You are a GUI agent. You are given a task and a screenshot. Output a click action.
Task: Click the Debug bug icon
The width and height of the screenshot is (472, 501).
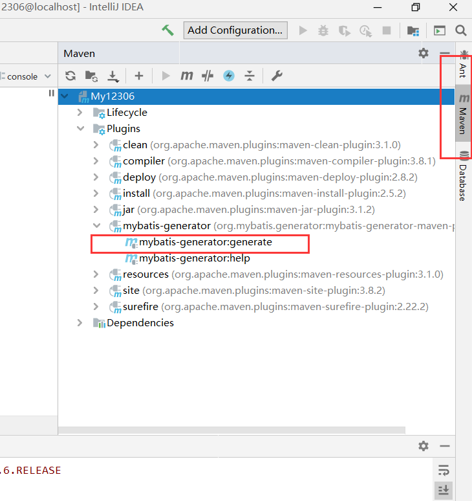click(323, 30)
